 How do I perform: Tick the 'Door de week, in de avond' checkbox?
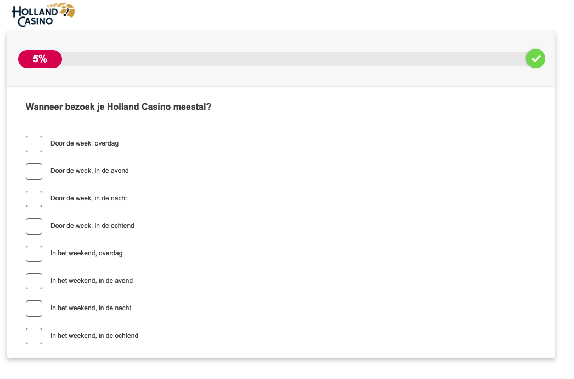[x=34, y=171]
